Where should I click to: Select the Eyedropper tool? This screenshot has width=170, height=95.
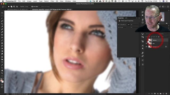2,26
